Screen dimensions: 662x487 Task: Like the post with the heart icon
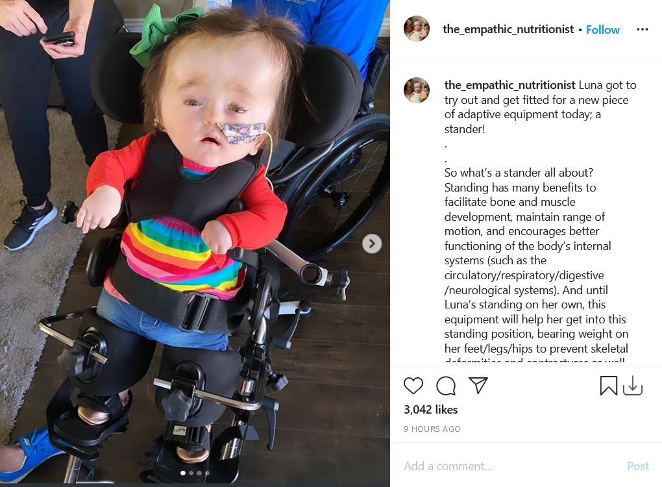coord(413,386)
